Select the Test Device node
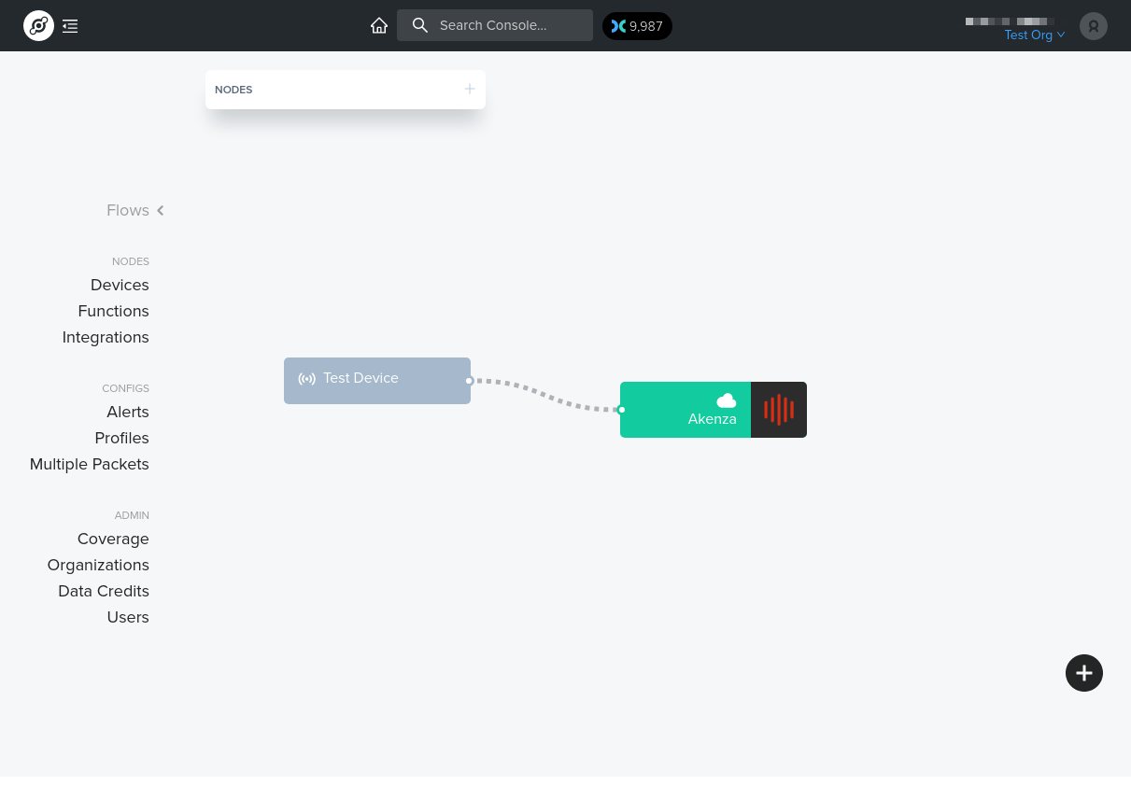 coord(376,380)
